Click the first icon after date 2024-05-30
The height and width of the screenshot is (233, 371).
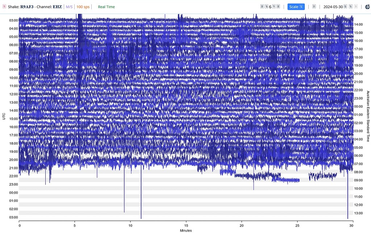pyautogui.click(x=346, y=7)
